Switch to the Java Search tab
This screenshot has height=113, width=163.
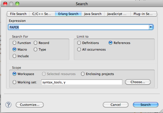click(93, 14)
